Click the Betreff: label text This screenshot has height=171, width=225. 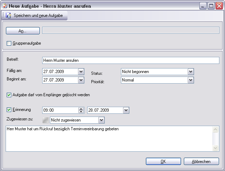pos(13,59)
